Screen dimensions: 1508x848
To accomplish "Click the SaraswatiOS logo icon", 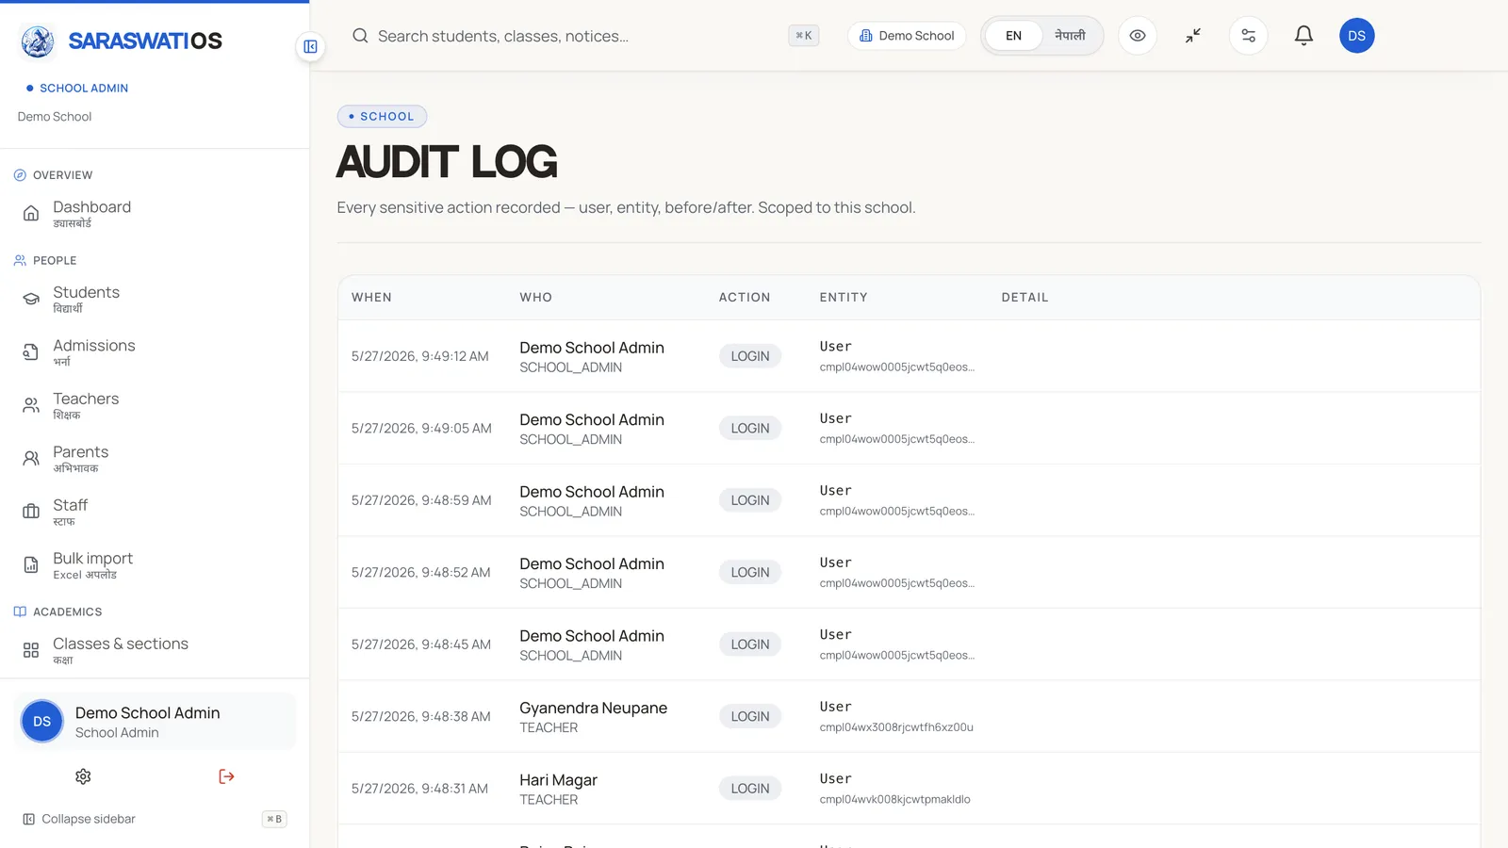I will tap(38, 41).
